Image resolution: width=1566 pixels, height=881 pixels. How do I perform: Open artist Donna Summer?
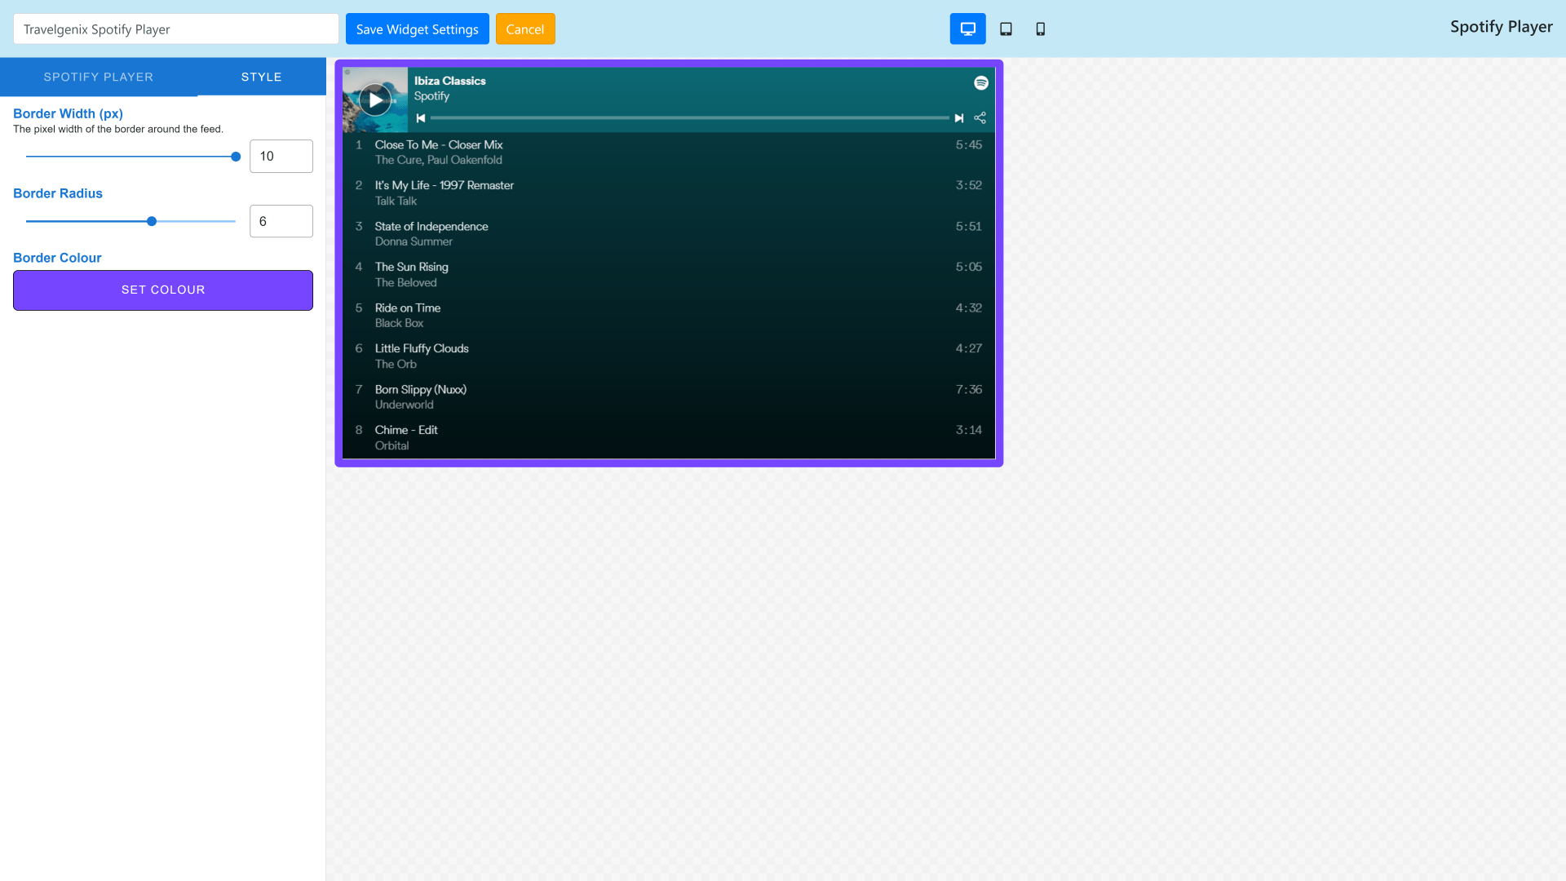point(414,241)
